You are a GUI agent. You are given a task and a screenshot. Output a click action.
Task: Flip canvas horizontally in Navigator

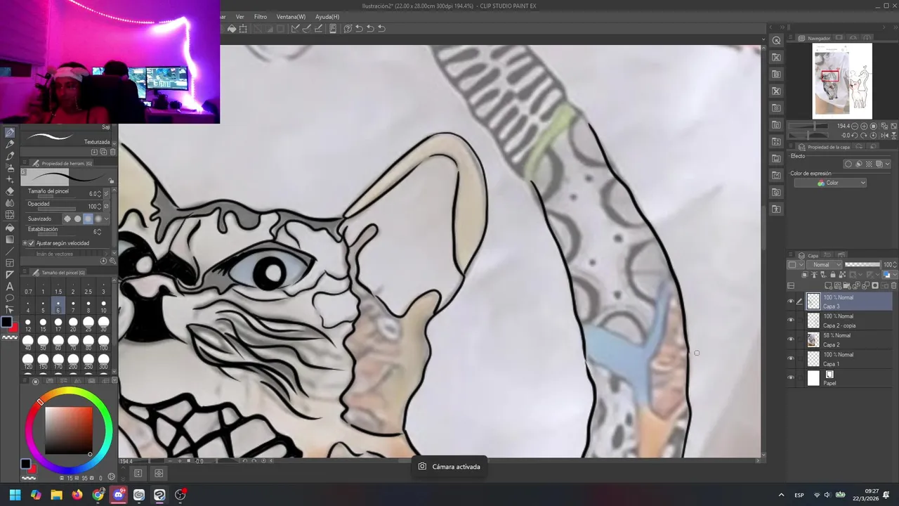[x=884, y=136]
